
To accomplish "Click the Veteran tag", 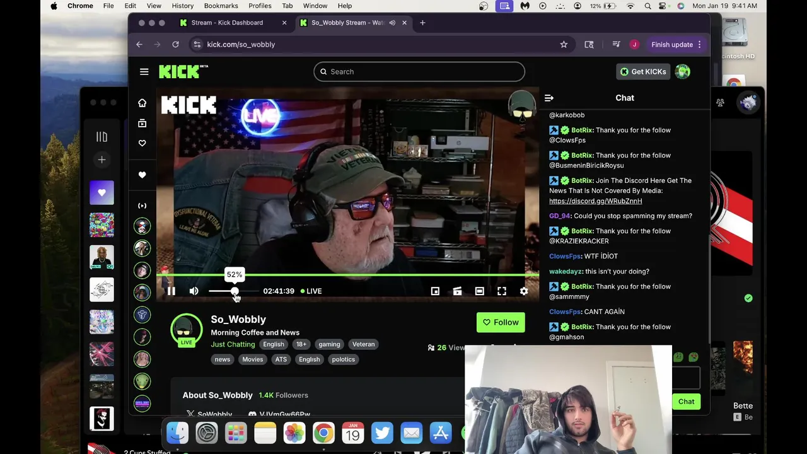I will [x=363, y=344].
